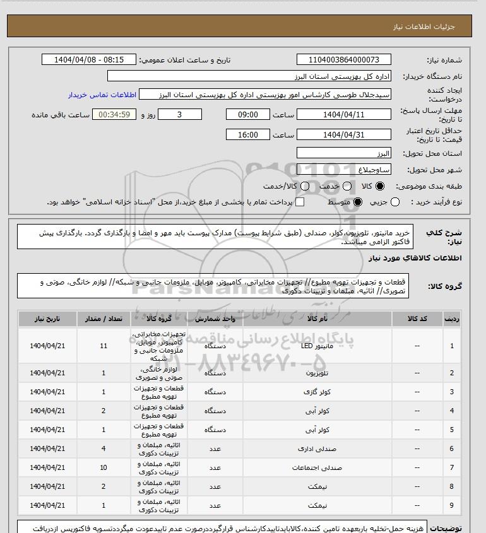Click the تلویزیون item name
The height and width of the screenshot is (533, 486).
pos(317,373)
